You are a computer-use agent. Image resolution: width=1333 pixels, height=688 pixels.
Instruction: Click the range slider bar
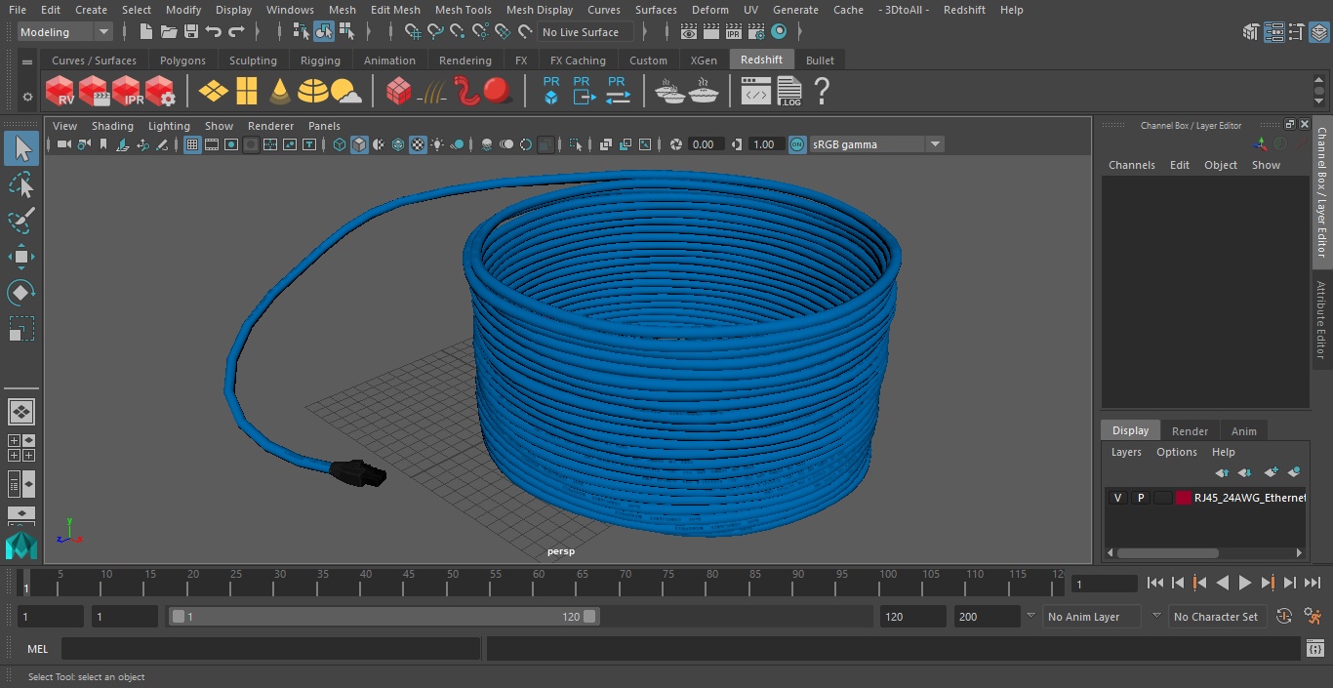pyautogui.click(x=384, y=617)
